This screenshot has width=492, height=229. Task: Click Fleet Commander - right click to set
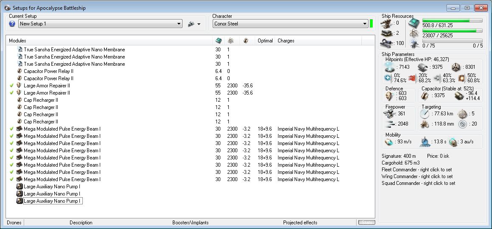417,170
